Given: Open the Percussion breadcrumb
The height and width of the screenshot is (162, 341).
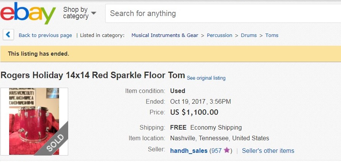Looking at the screenshot, I should [x=219, y=35].
